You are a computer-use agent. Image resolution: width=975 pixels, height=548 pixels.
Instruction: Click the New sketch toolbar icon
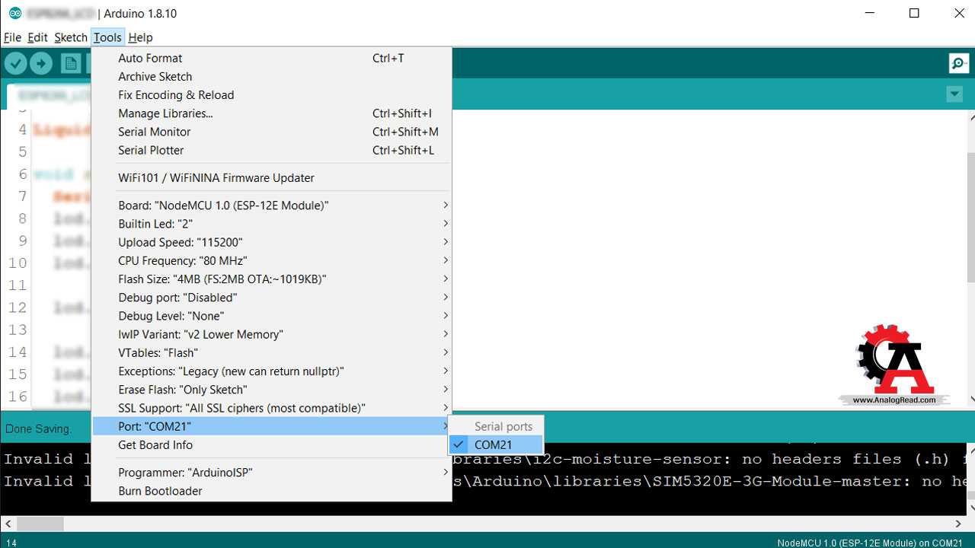pyautogui.click(x=71, y=63)
